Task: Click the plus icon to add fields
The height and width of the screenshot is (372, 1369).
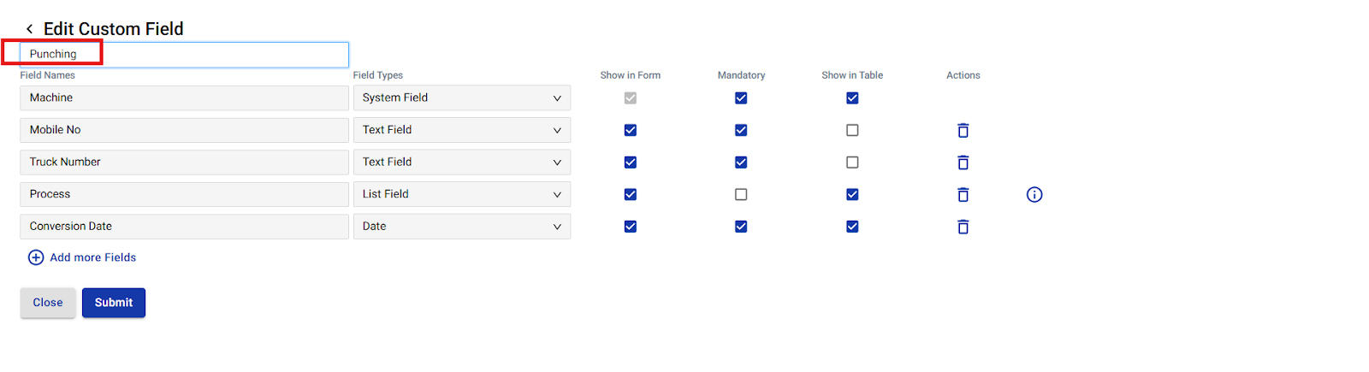Action: pyautogui.click(x=36, y=257)
